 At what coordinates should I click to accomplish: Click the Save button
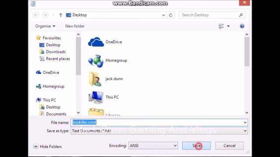[x=196, y=146]
